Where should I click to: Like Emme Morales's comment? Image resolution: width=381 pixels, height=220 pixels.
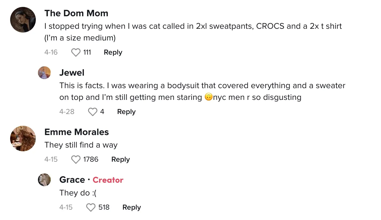[76, 160]
